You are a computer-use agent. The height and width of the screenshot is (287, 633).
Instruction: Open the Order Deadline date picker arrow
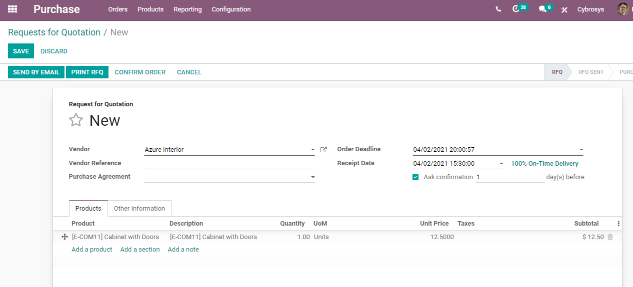pos(581,150)
